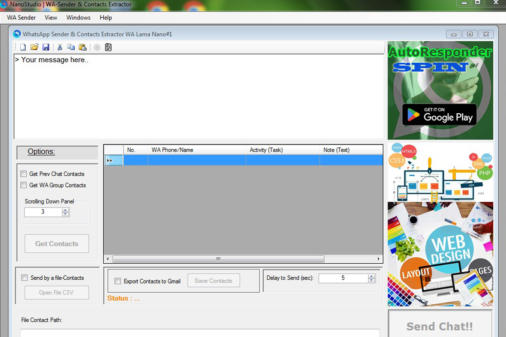This screenshot has width=506, height=337.
Task: Select the Note (Text) column header
Action: [x=351, y=150]
